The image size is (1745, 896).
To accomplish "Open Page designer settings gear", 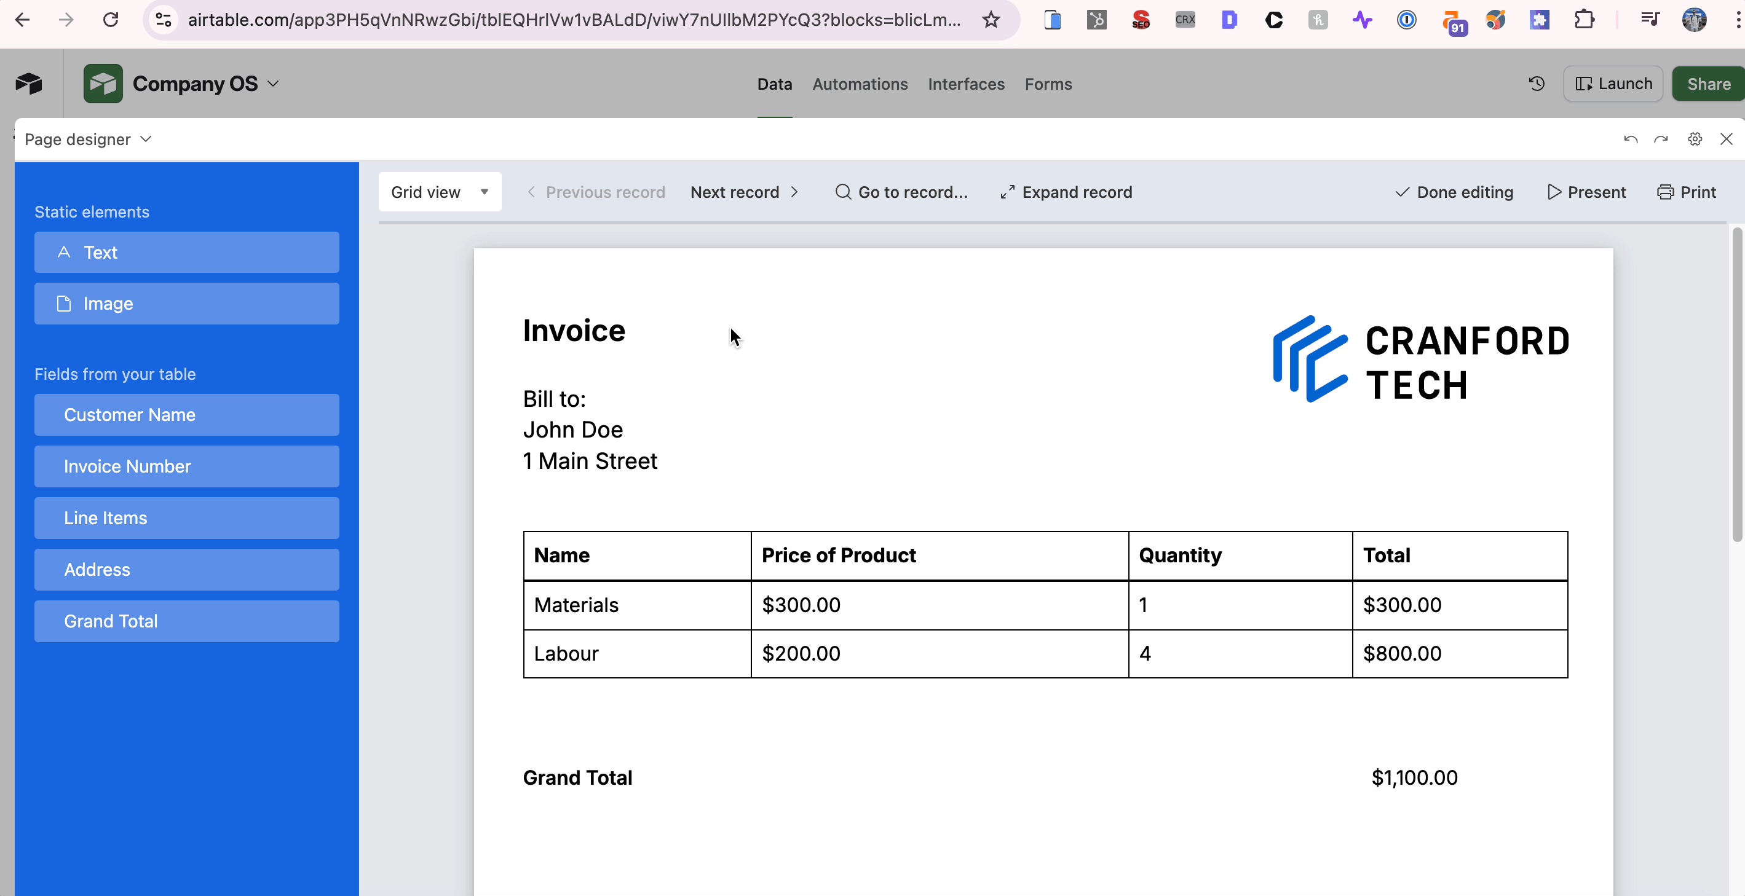I will (x=1694, y=139).
